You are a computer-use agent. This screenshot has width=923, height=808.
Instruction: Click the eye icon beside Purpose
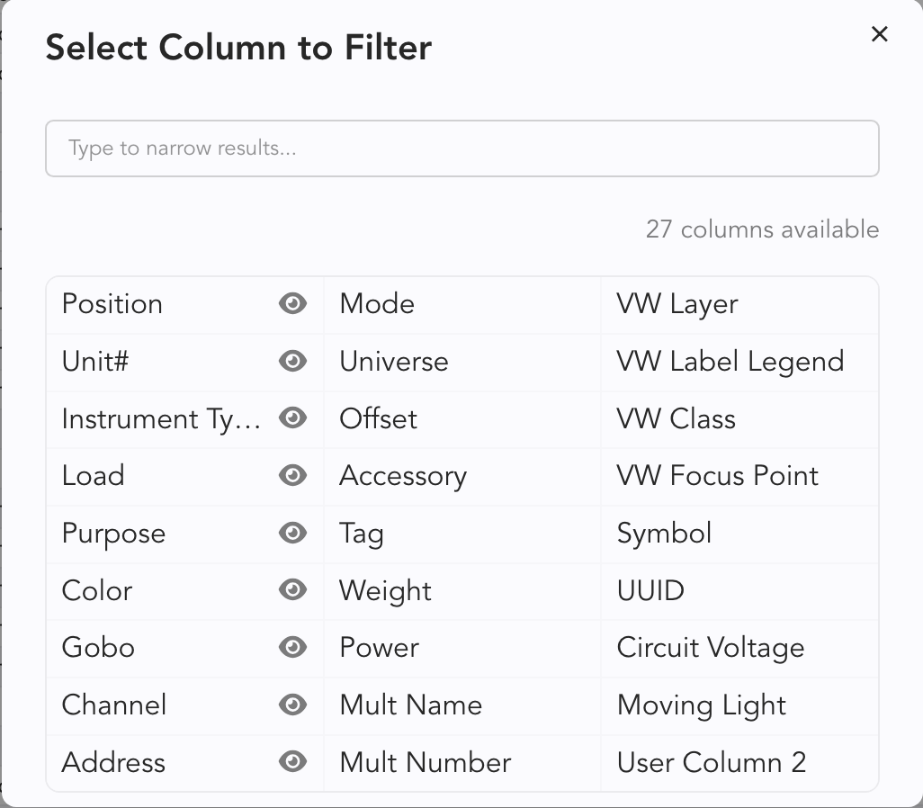pyautogui.click(x=292, y=534)
